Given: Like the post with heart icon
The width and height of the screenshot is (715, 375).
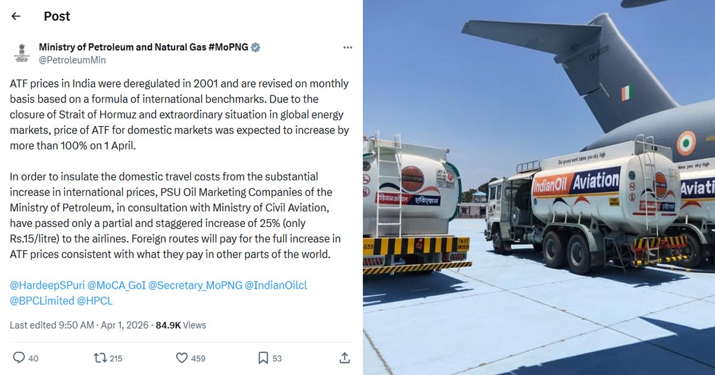Looking at the screenshot, I should [182, 358].
